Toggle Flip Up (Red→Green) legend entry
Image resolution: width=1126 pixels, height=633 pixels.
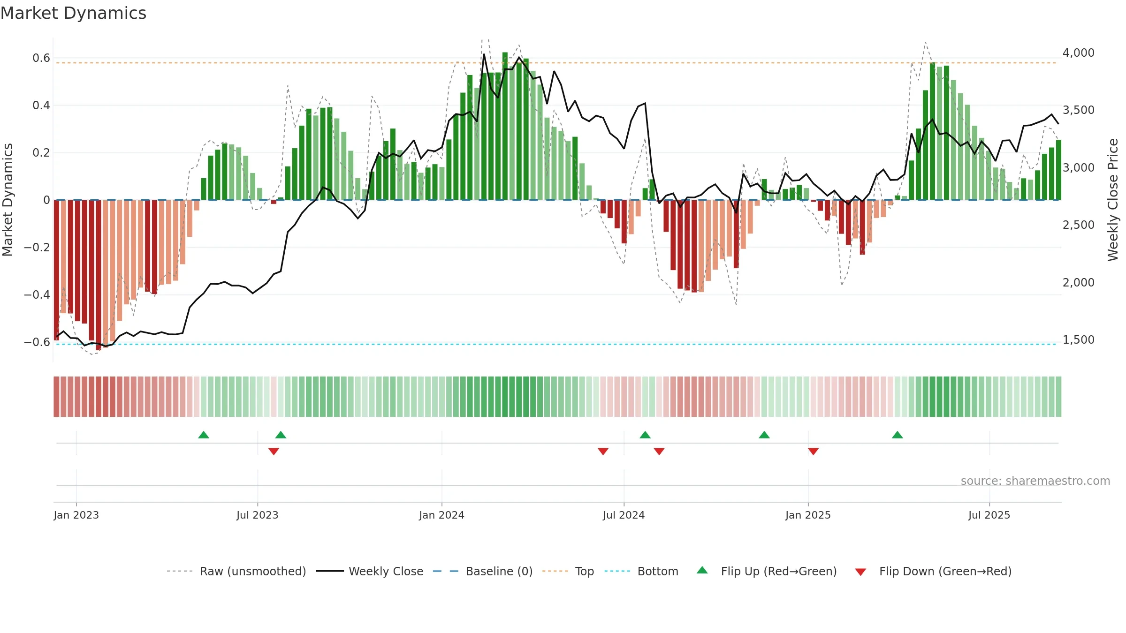pos(767,571)
